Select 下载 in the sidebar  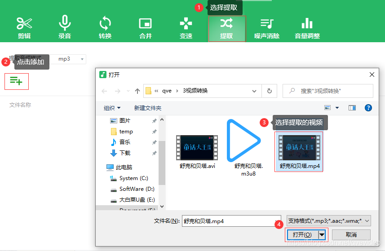(125, 153)
